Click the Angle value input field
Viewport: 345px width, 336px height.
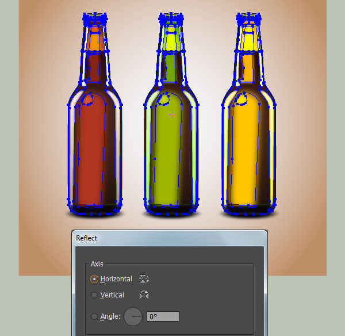point(163,316)
